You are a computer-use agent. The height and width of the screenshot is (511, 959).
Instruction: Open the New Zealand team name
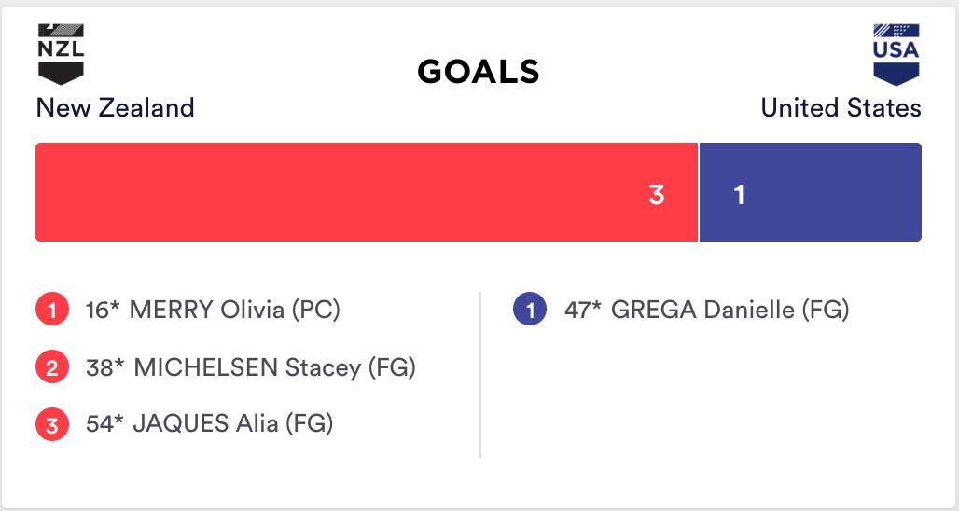[115, 108]
